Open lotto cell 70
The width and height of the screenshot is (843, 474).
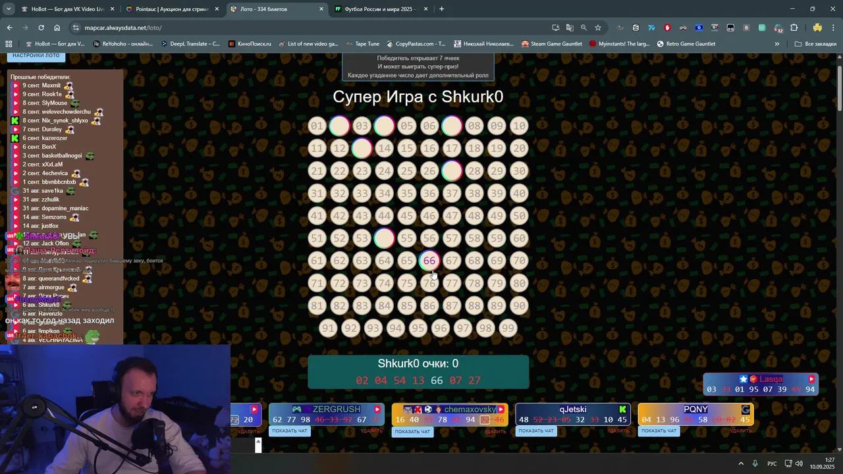click(x=520, y=261)
